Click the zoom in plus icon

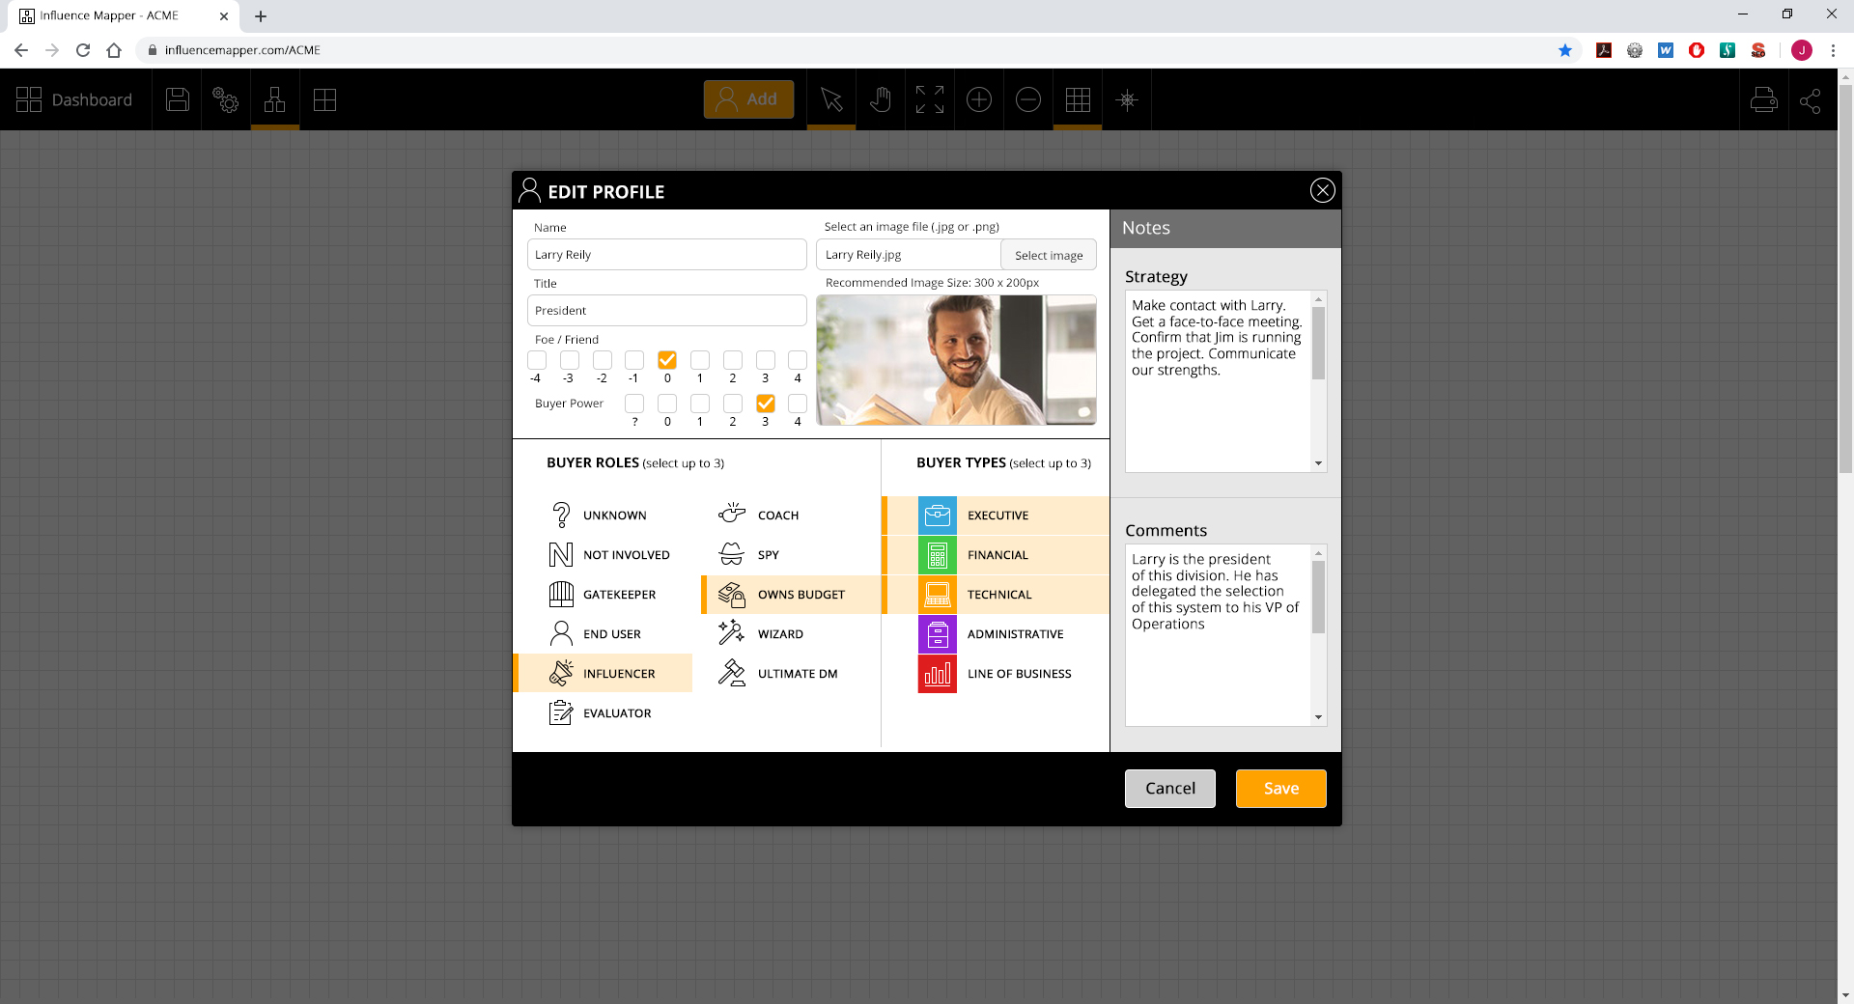978,99
